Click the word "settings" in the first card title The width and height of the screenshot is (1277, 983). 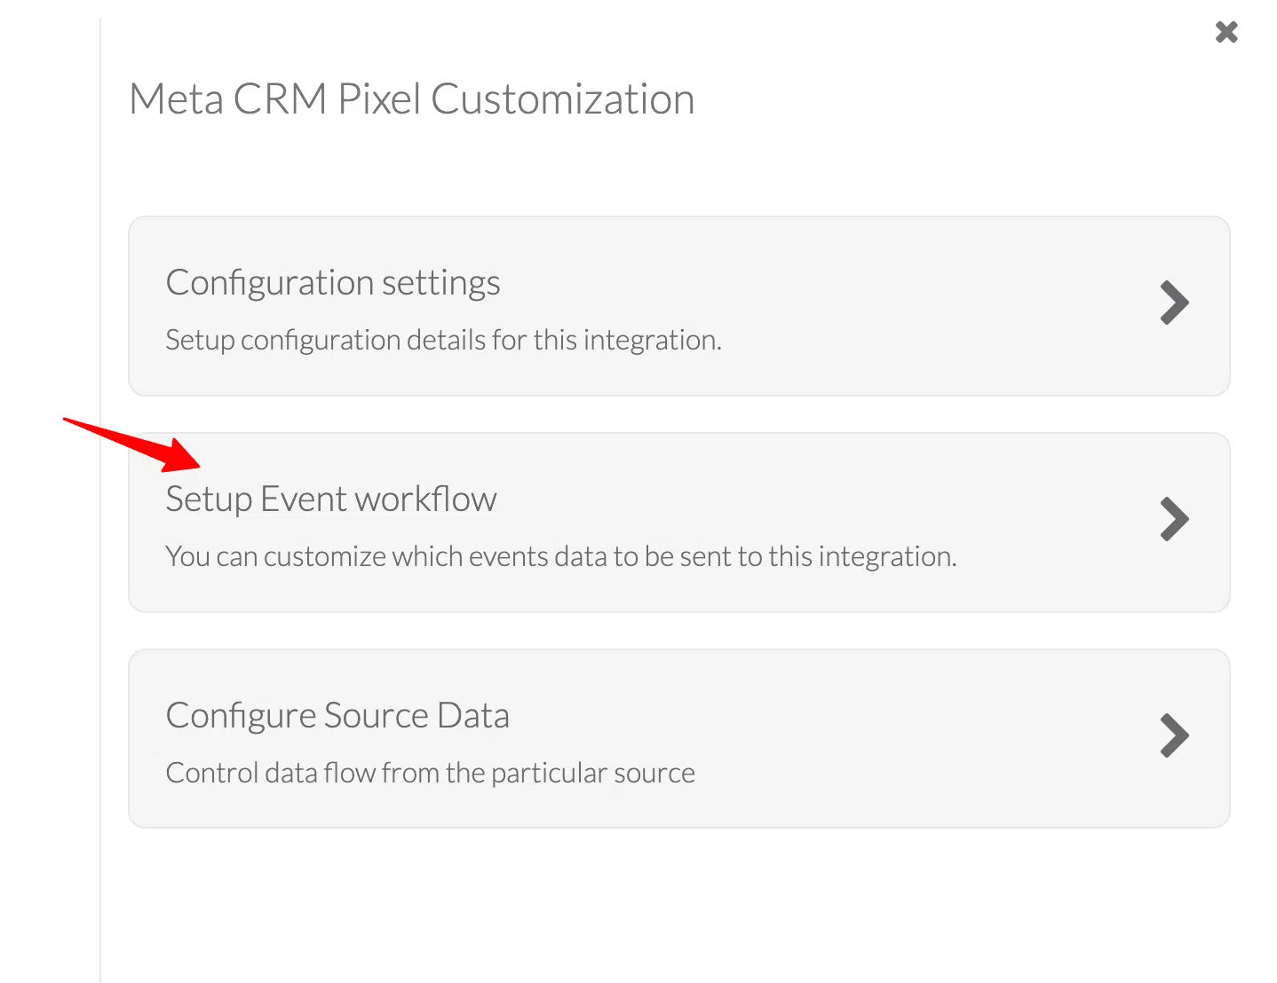440,283
